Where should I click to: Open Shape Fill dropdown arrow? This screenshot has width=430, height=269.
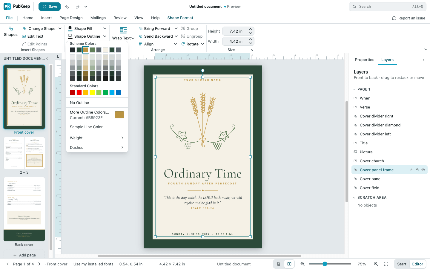click(105, 29)
